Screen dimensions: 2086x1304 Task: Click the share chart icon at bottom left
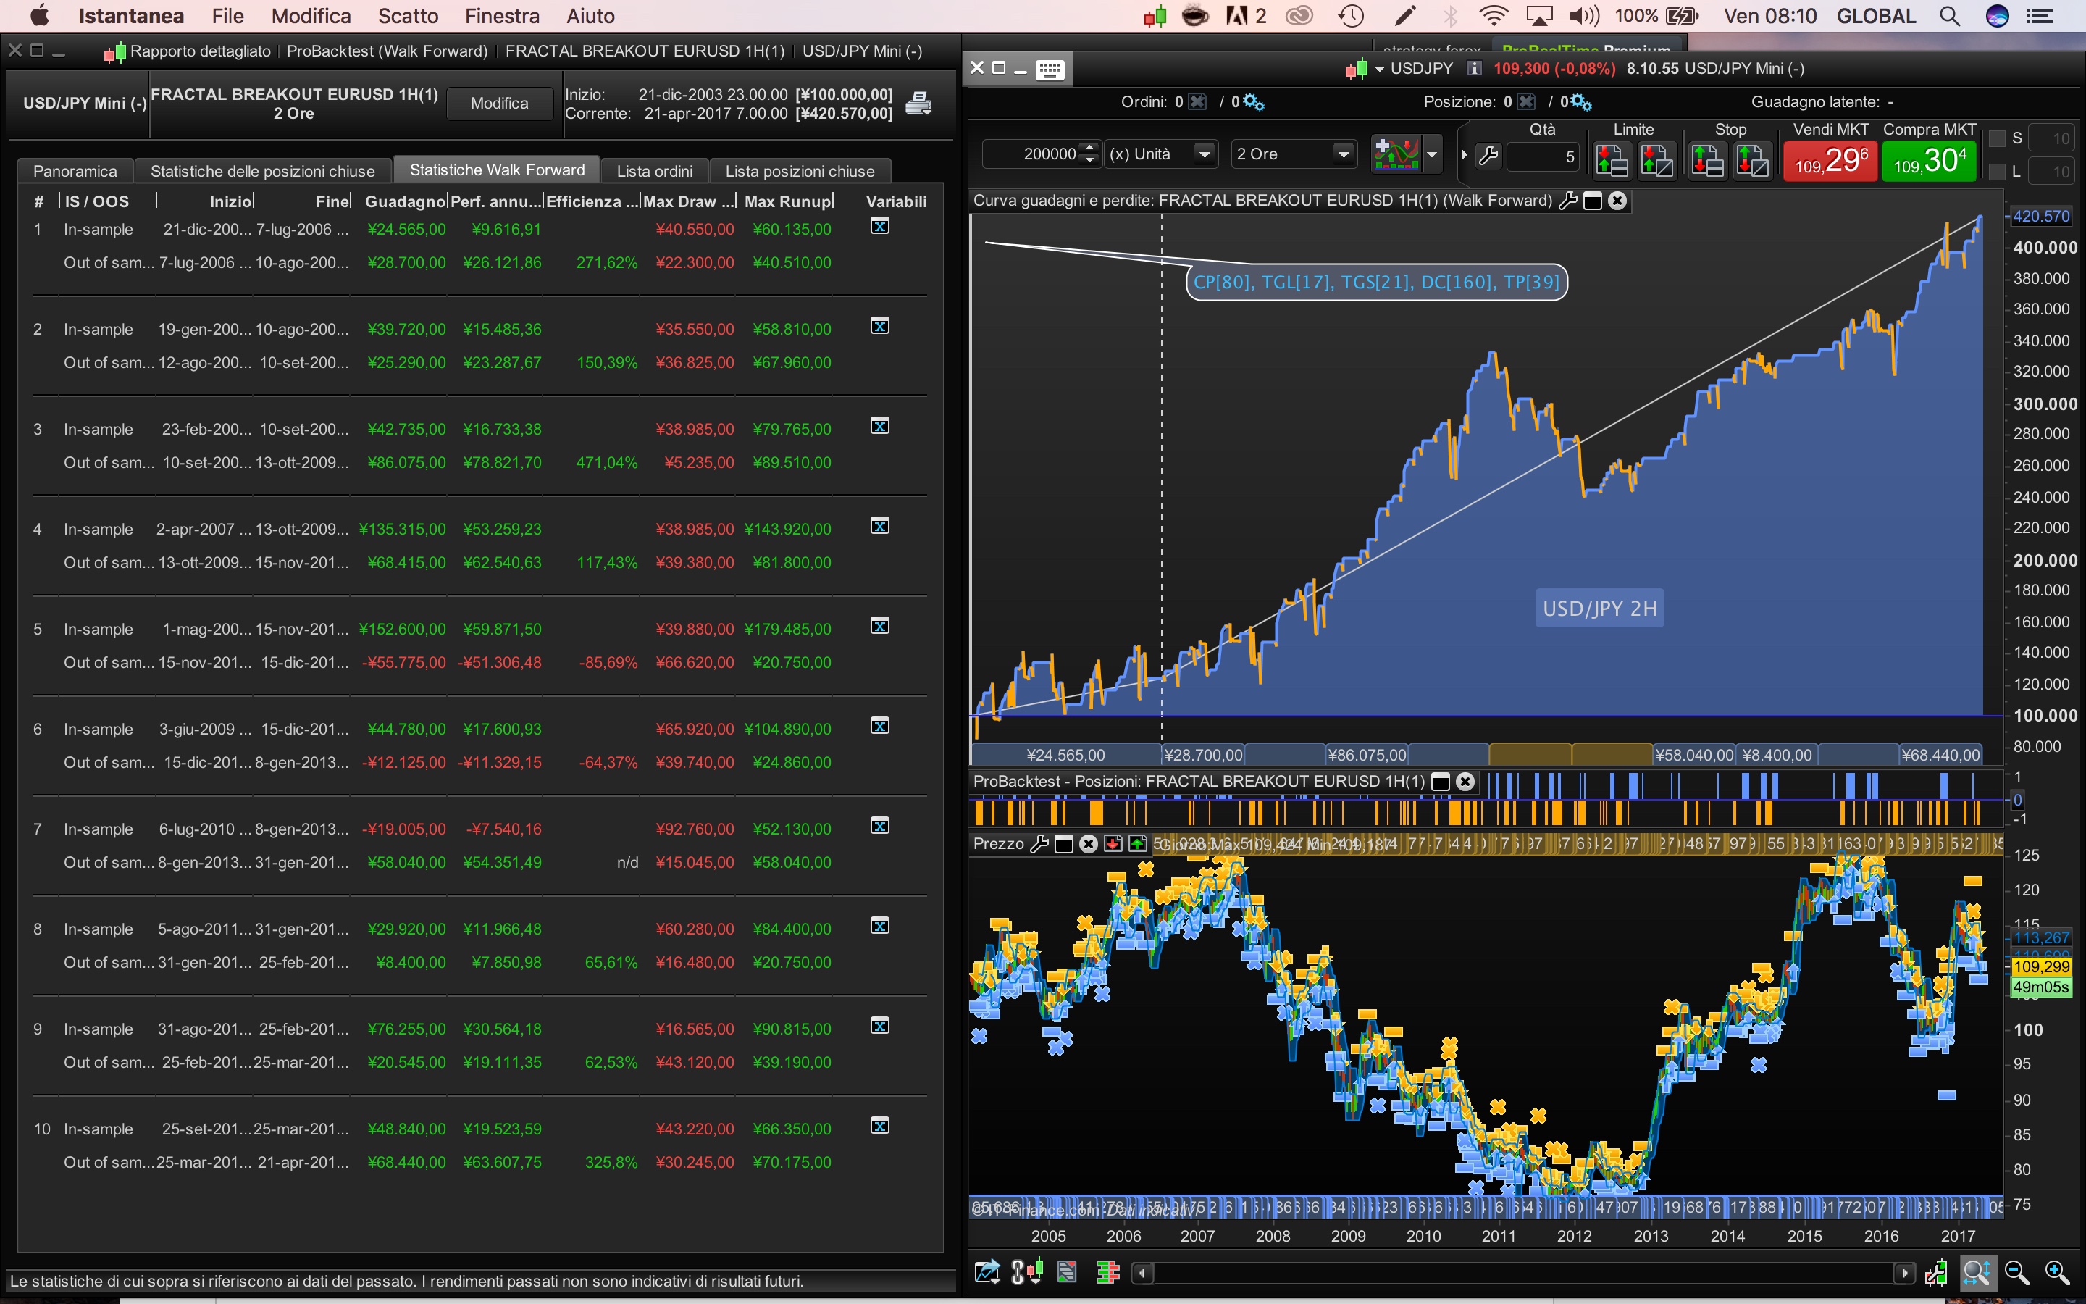click(x=986, y=1272)
